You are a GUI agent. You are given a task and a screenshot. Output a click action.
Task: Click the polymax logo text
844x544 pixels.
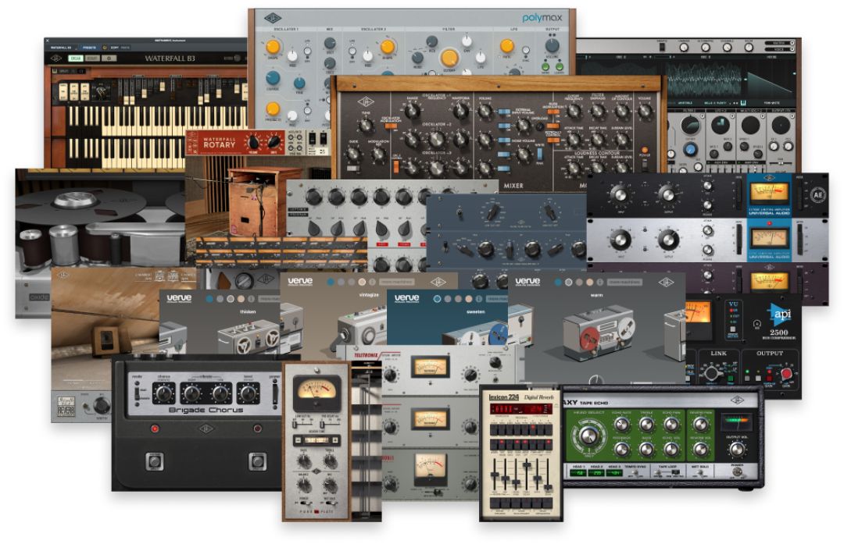(x=542, y=18)
